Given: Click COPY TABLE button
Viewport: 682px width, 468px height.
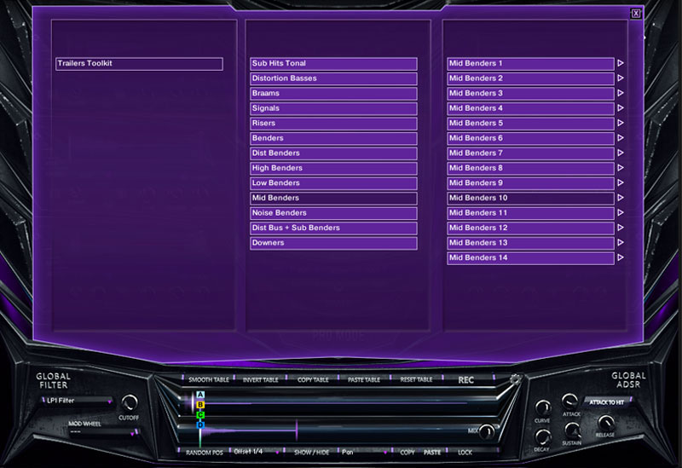Looking at the screenshot, I should point(313,379).
